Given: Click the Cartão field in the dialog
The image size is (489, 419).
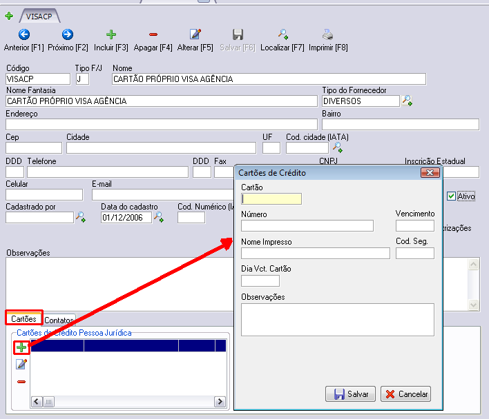Looking at the screenshot, I should point(271,198).
